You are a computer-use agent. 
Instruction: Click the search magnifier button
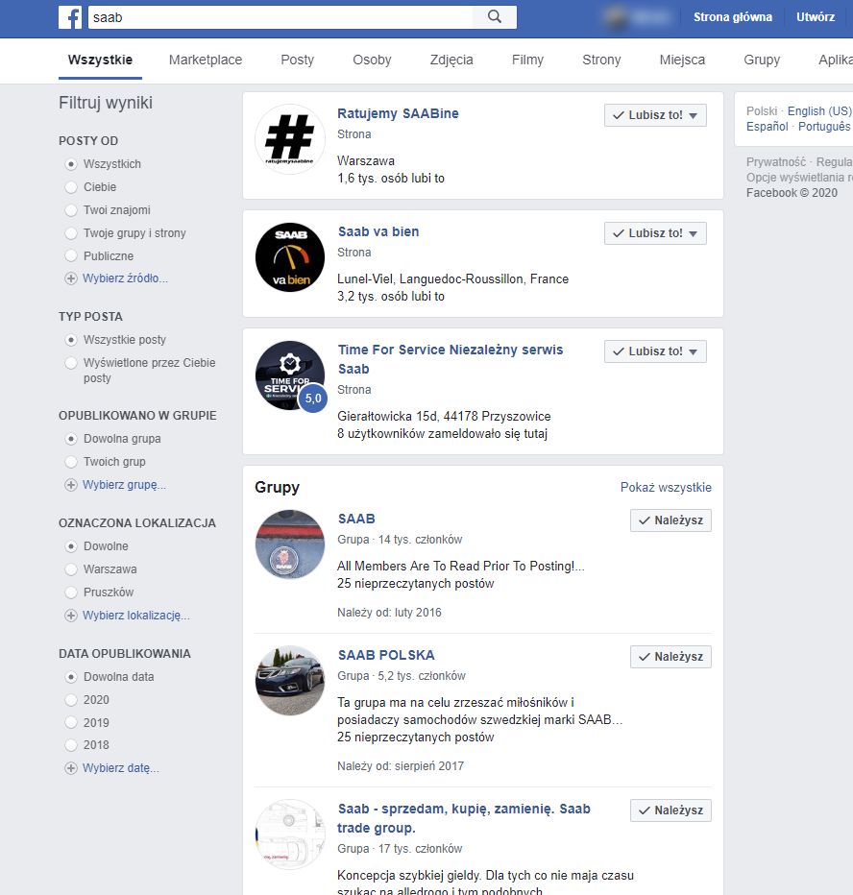point(495,17)
